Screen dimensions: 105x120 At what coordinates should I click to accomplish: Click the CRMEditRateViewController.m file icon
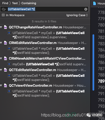(5, 43)
